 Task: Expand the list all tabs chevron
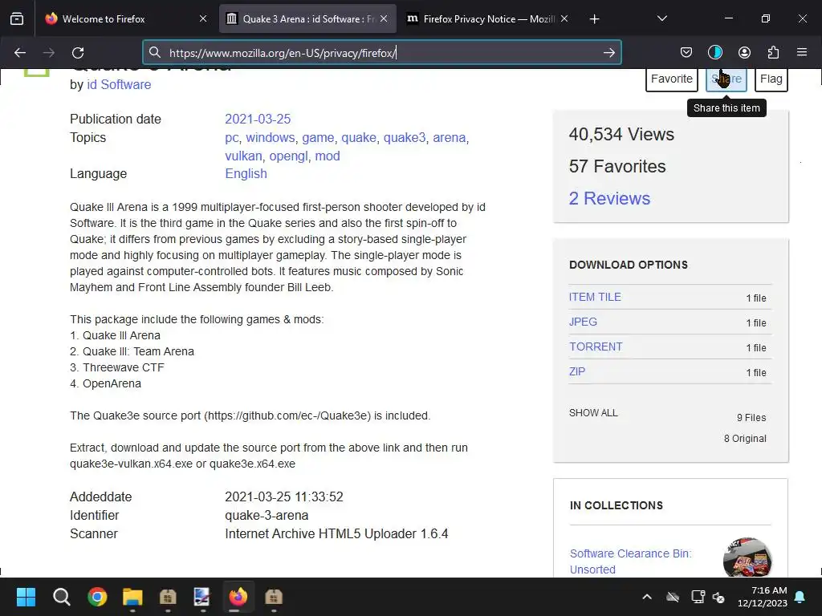pyautogui.click(x=662, y=19)
